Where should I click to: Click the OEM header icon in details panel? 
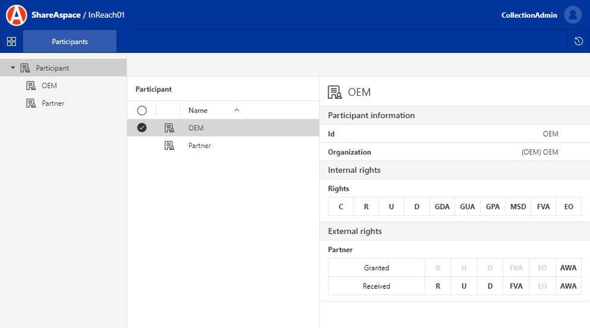click(335, 92)
